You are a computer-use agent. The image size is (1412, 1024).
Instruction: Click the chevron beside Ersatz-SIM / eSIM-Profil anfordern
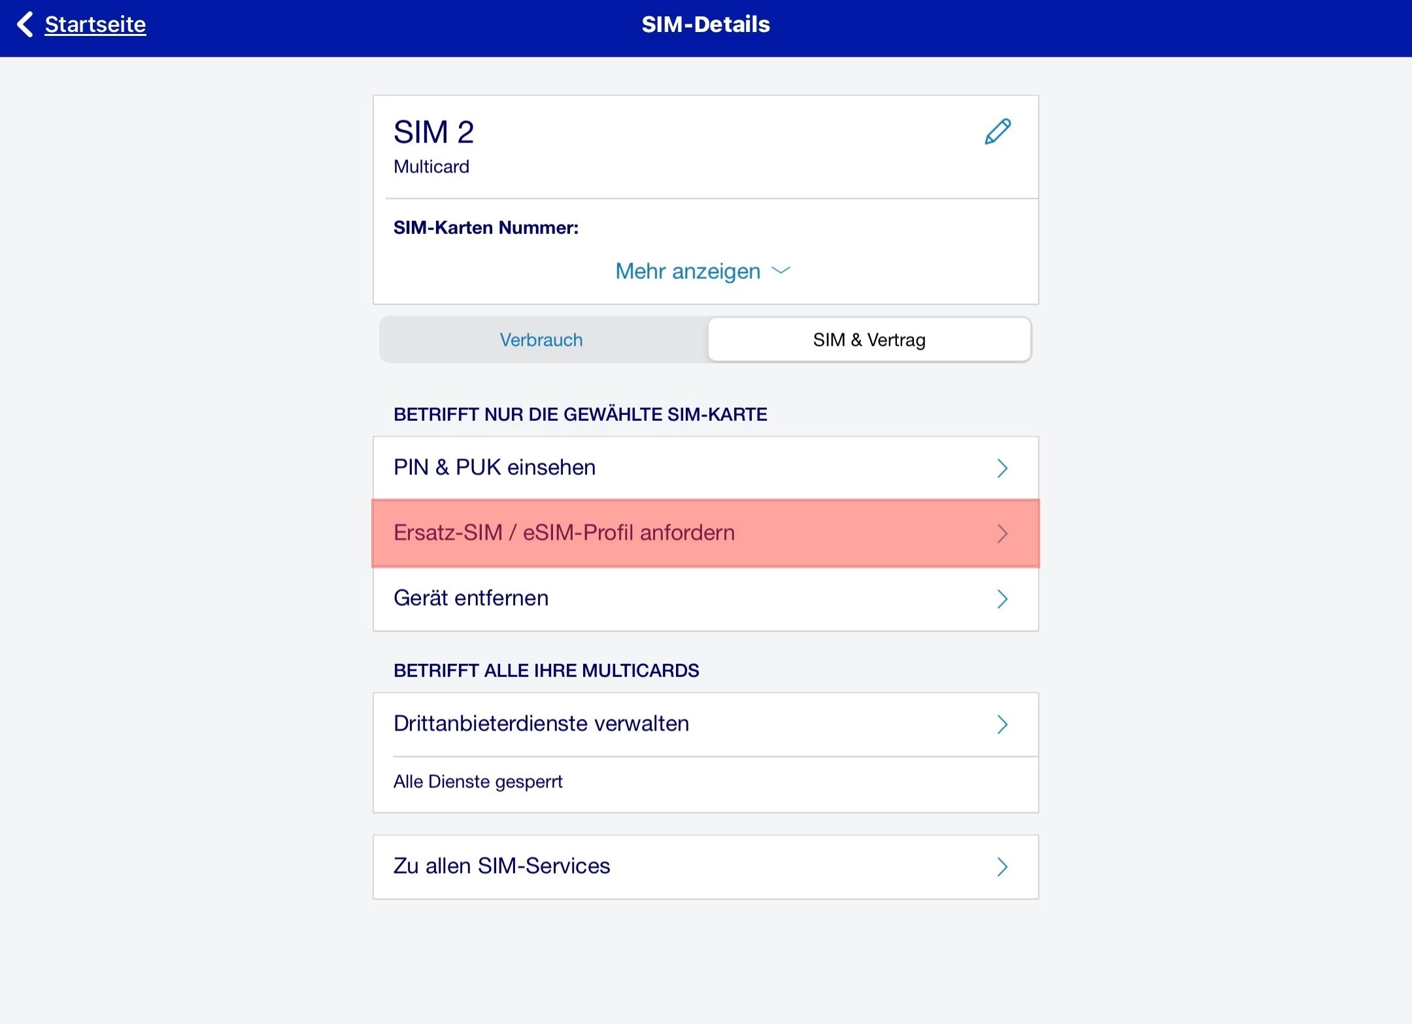tap(1002, 533)
